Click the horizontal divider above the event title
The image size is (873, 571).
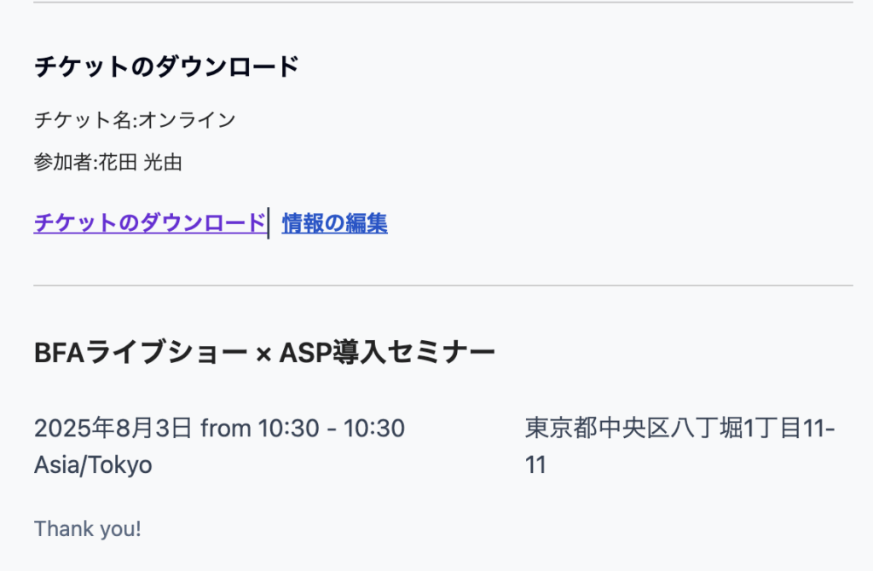pos(443,285)
